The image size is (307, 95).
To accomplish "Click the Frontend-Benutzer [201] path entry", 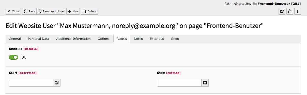I will click(x=279, y=4).
